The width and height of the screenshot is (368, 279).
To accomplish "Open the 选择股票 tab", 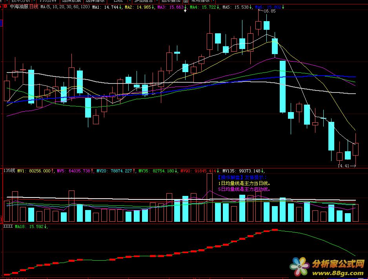I will (x=71, y=1).
